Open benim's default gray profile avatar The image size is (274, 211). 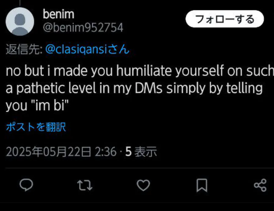tap(20, 22)
